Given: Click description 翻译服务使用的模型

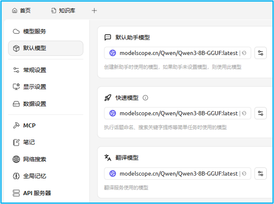Looking at the screenshot, I should click(x=126, y=188).
